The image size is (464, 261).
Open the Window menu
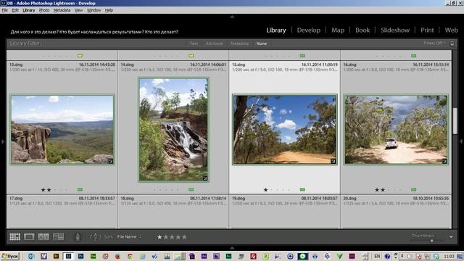pos(94,10)
